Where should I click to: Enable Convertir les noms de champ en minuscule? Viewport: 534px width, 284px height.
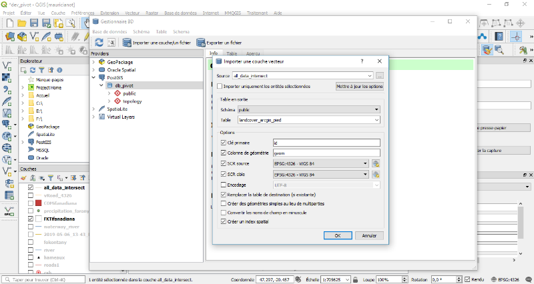(224, 212)
